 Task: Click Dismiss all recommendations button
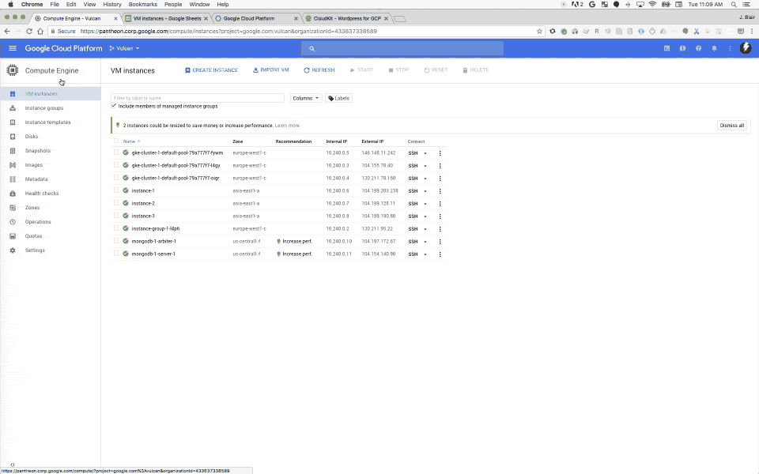(732, 126)
